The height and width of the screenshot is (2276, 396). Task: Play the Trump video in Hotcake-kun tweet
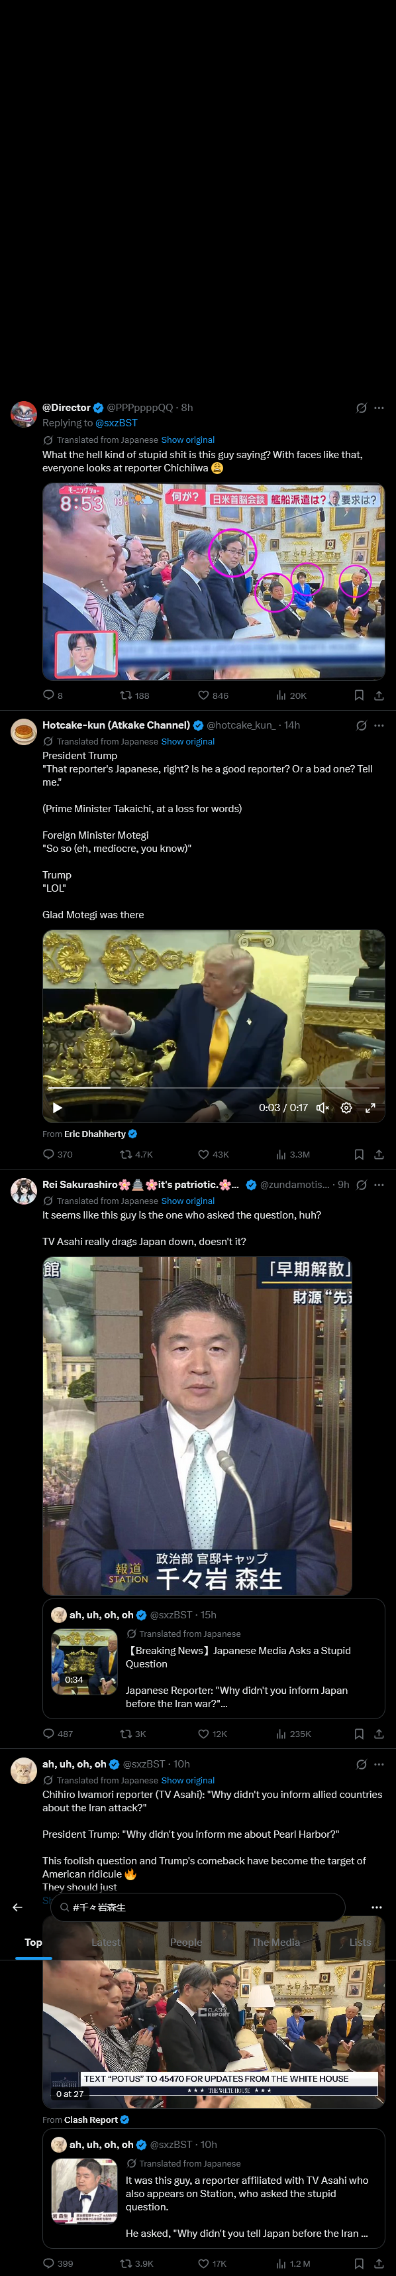[x=58, y=1108]
